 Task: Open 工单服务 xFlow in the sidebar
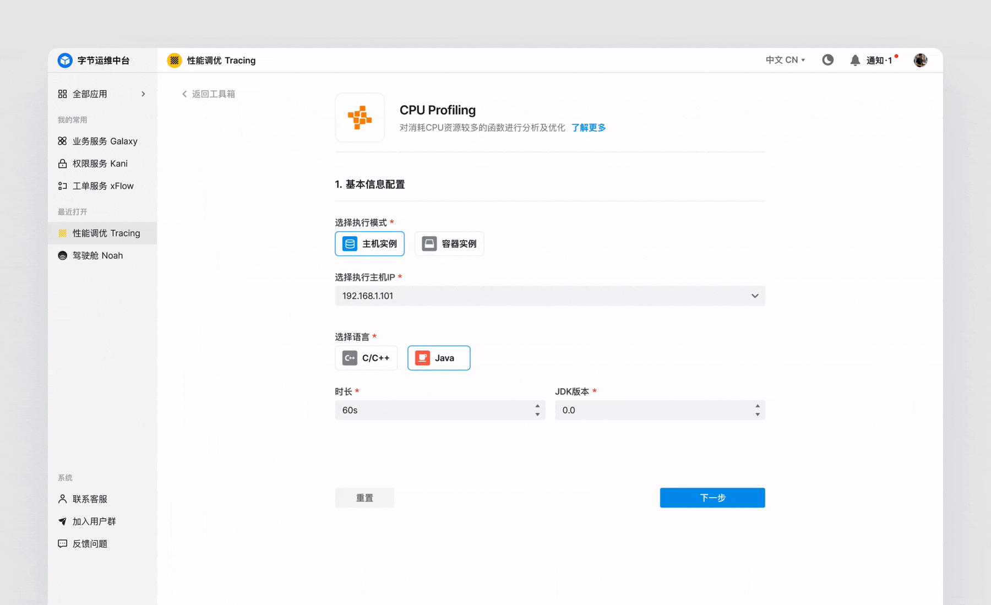[x=62, y=186]
